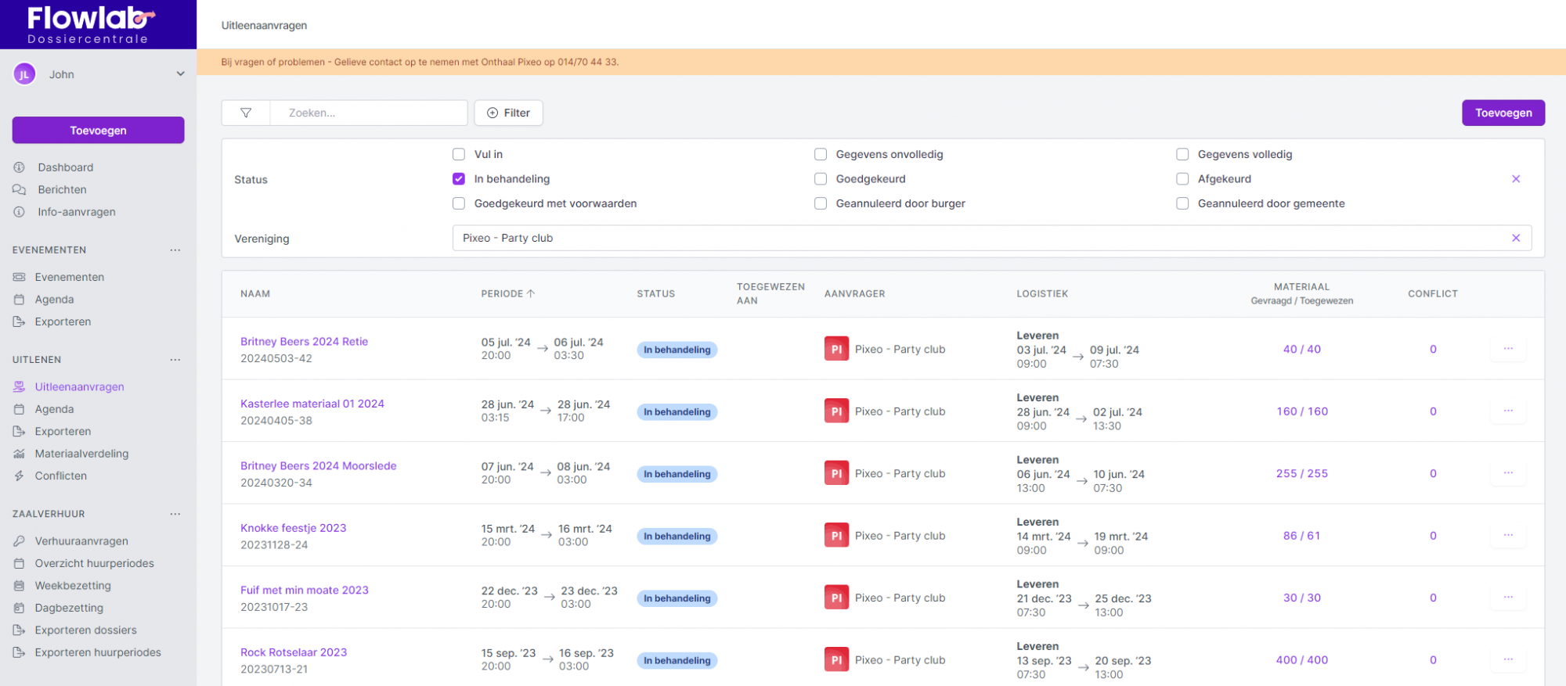Go to Materiaalverdeling in the sidebar
Viewport: 1566px width, 686px height.
81,454
